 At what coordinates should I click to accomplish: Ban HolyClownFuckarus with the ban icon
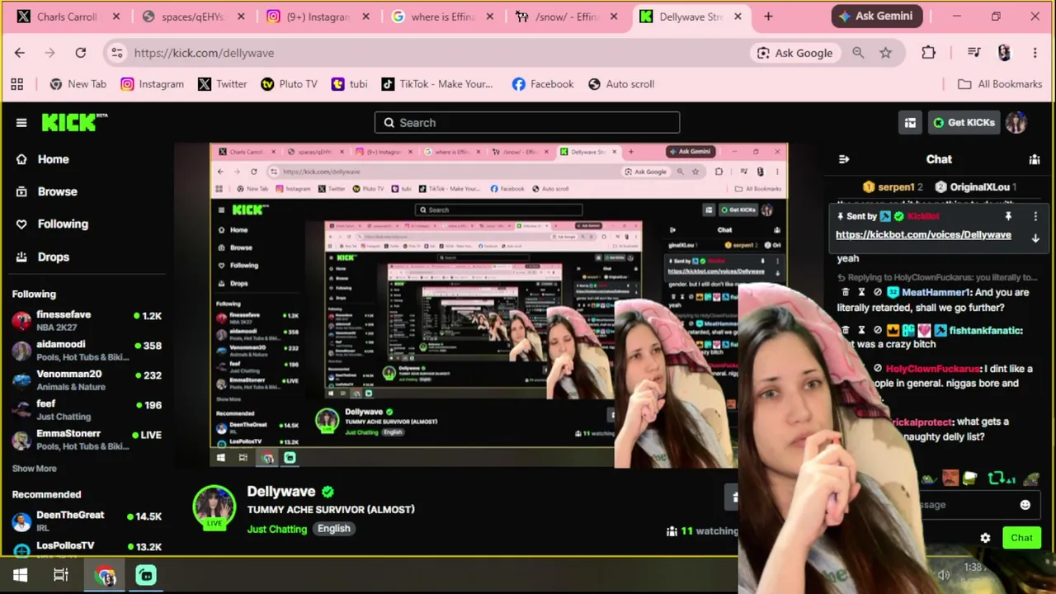pyautogui.click(x=878, y=369)
